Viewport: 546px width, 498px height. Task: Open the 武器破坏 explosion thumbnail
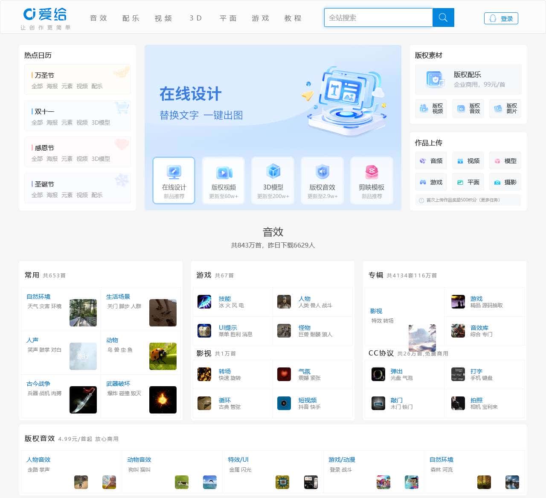click(x=163, y=400)
